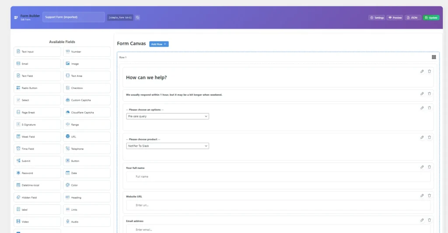Copy the form shortcode
The image size is (448, 233).
click(x=137, y=17)
